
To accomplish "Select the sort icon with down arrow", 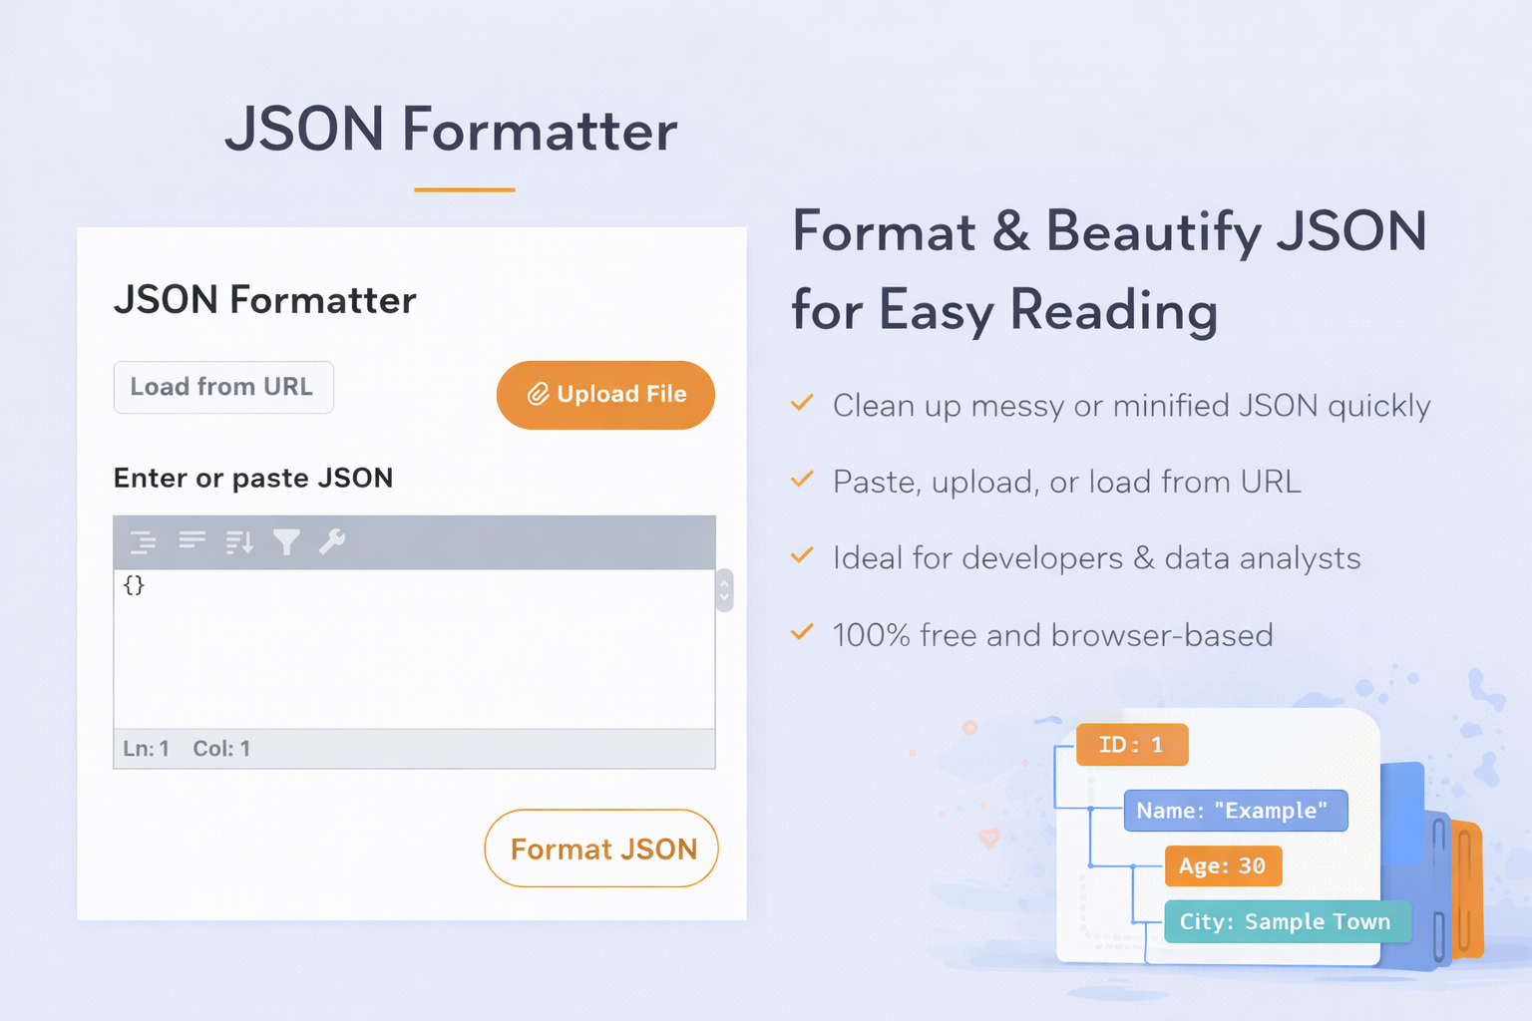I will pos(239,542).
